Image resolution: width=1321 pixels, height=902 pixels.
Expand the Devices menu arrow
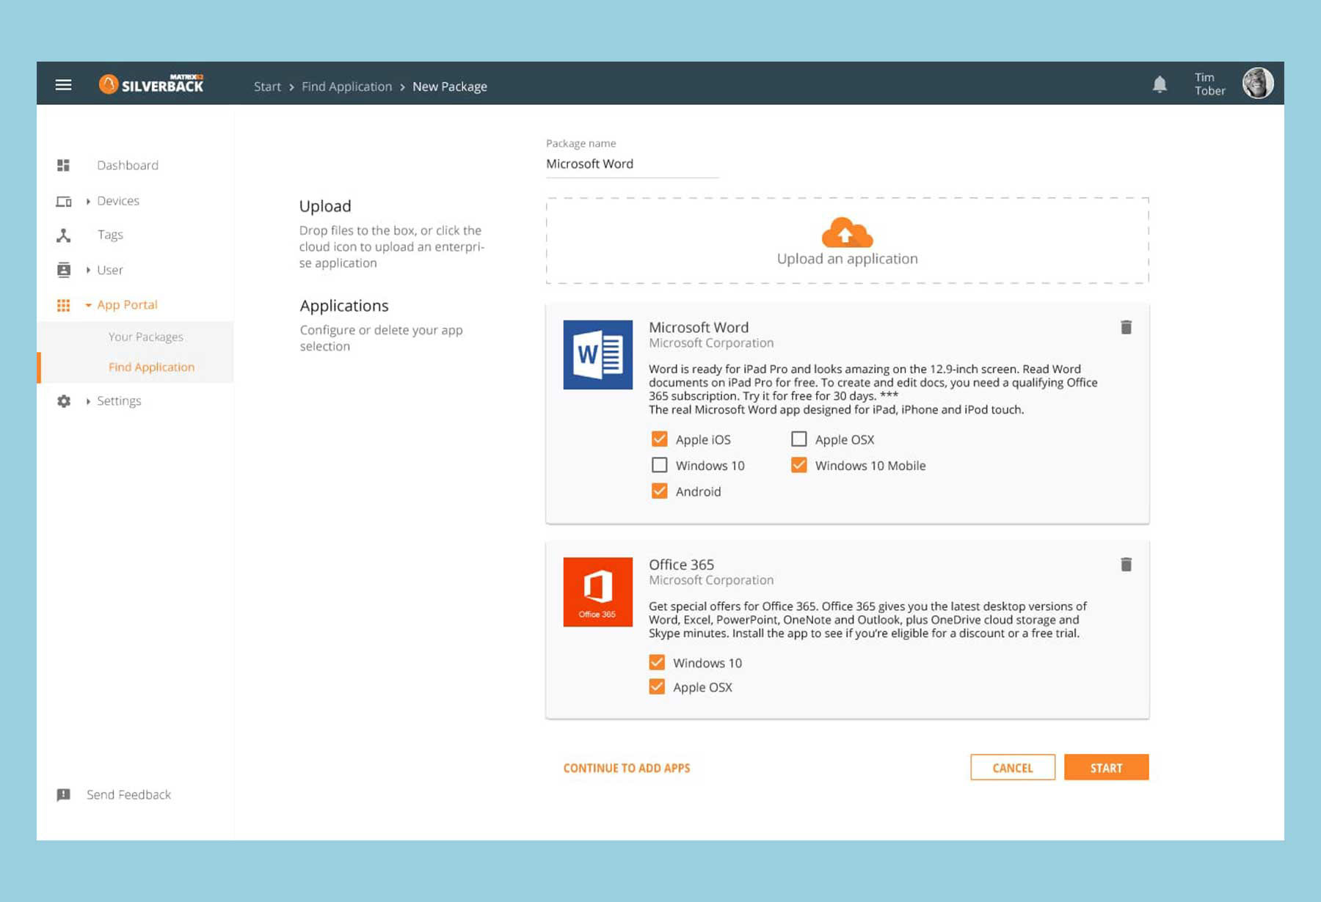88,201
